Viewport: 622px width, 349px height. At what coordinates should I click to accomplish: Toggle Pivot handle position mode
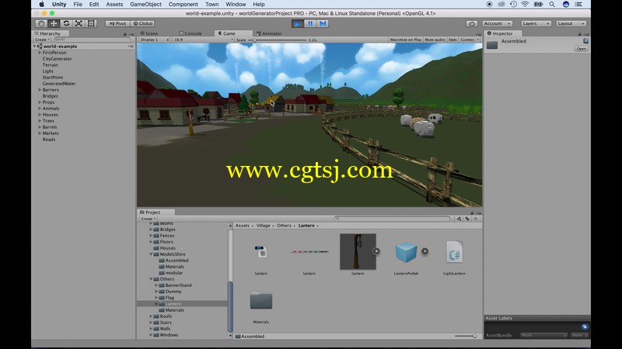coord(117,23)
